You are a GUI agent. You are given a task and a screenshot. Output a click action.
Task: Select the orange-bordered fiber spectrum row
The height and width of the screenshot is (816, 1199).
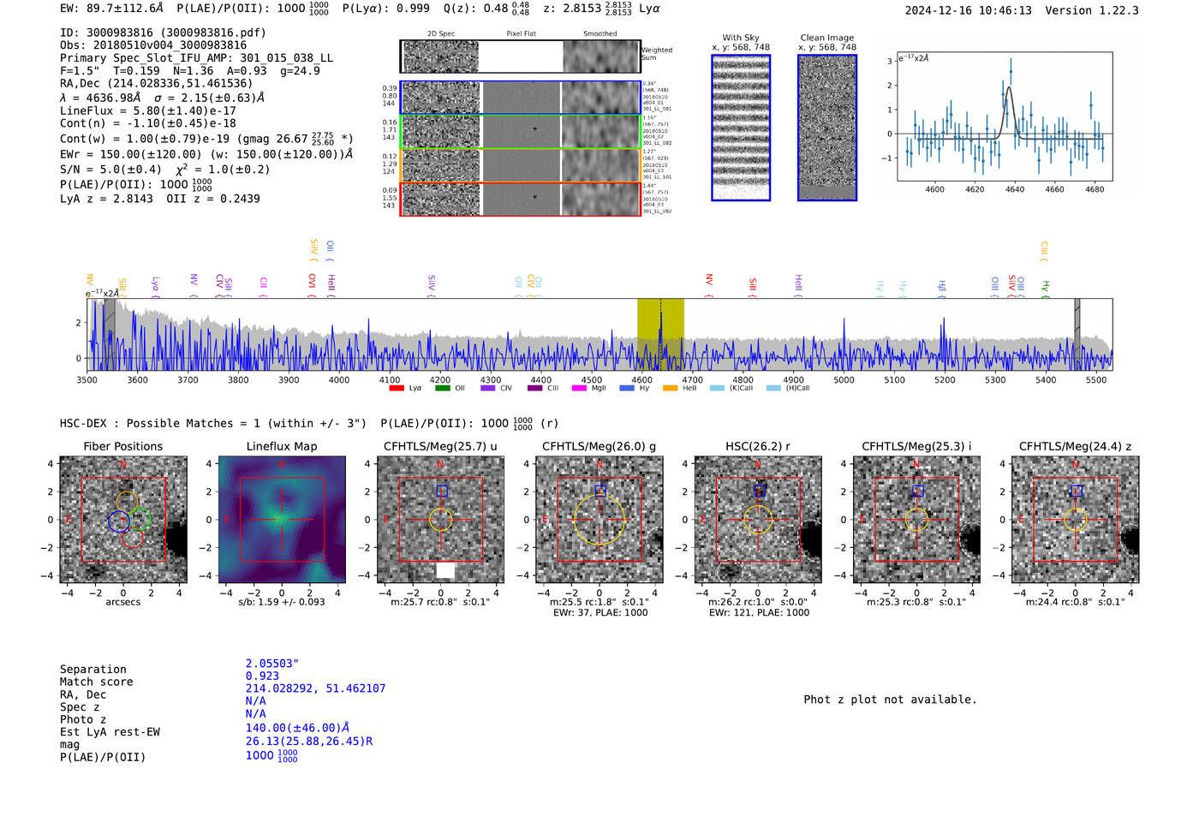point(520,165)
